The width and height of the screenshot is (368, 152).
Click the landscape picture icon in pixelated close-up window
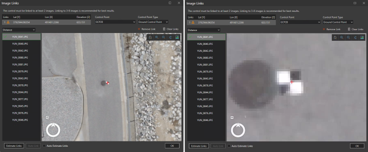[x=362, y=37]
